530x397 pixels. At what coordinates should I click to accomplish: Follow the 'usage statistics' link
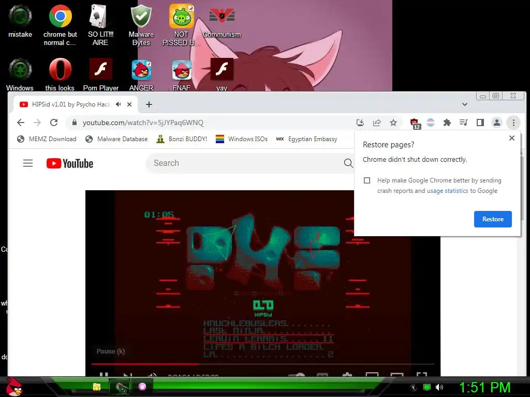tap(448, 191)
